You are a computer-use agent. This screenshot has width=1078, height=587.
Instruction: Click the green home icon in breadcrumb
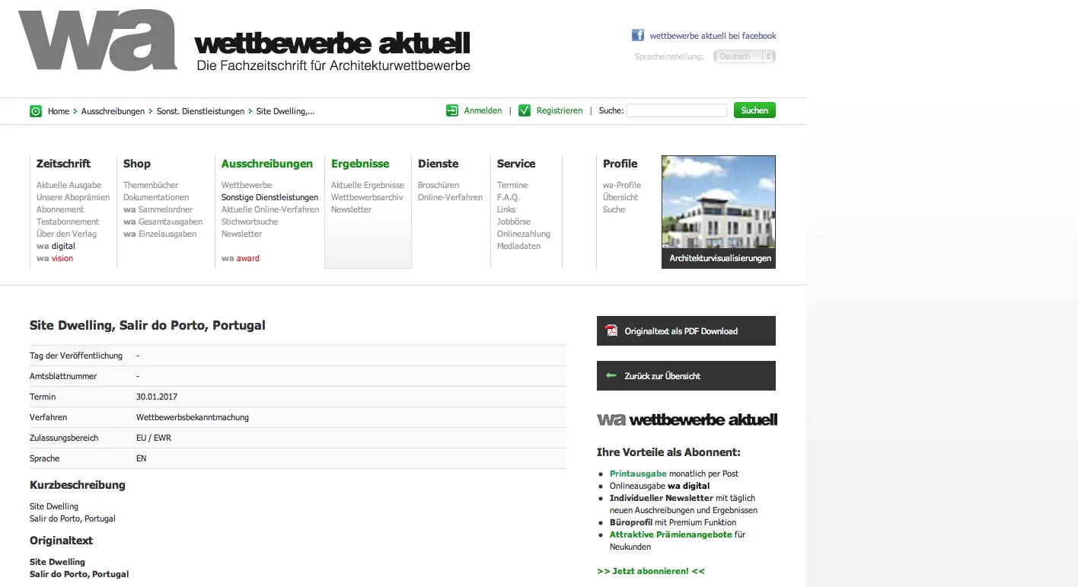point(36,111)
